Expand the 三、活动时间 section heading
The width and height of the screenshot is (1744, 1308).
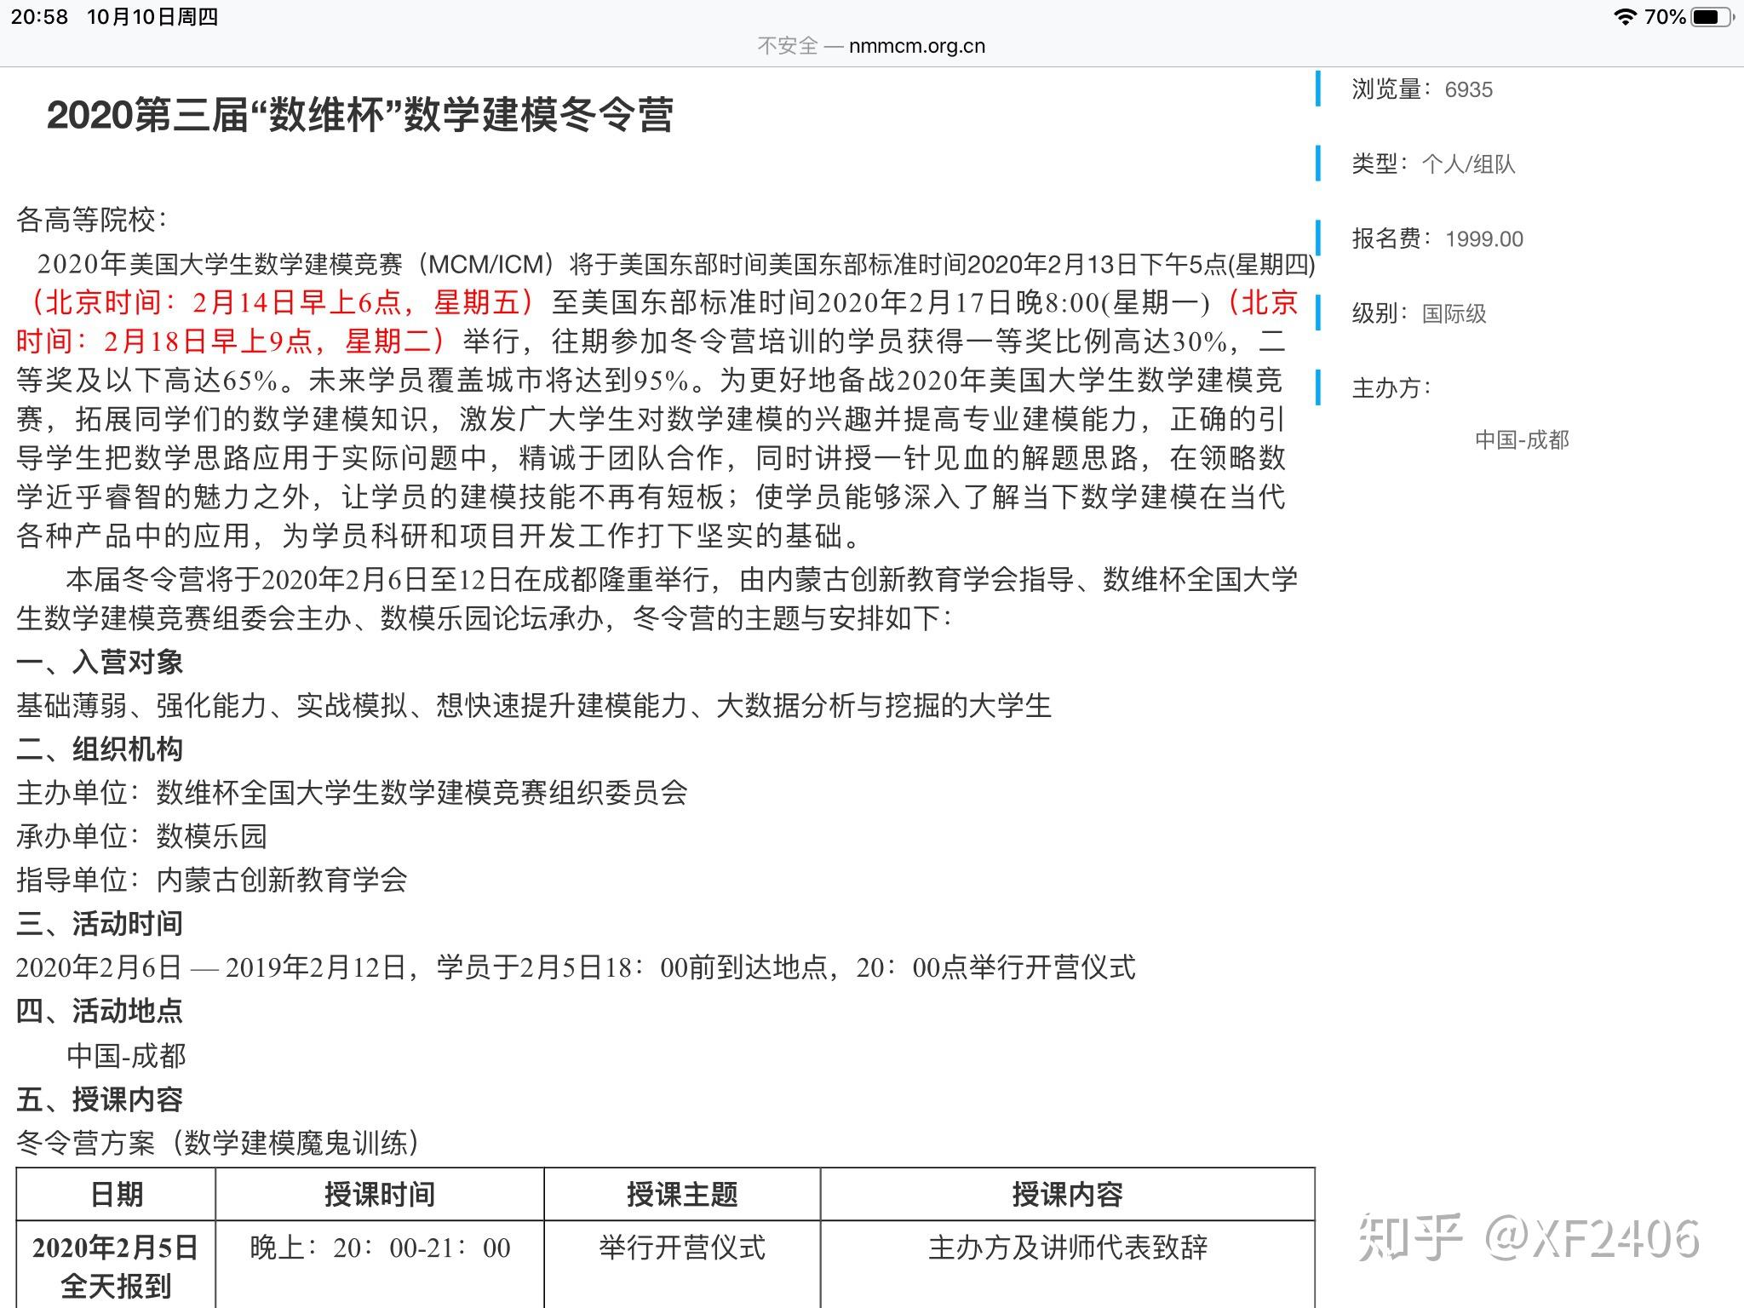tap(100, 924)
